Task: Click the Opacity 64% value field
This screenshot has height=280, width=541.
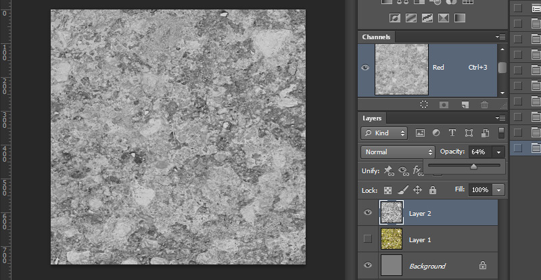Action: (481, 152)
